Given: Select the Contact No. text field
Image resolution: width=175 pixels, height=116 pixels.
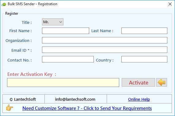Looking at the screenshot, I should pos(68,59).
